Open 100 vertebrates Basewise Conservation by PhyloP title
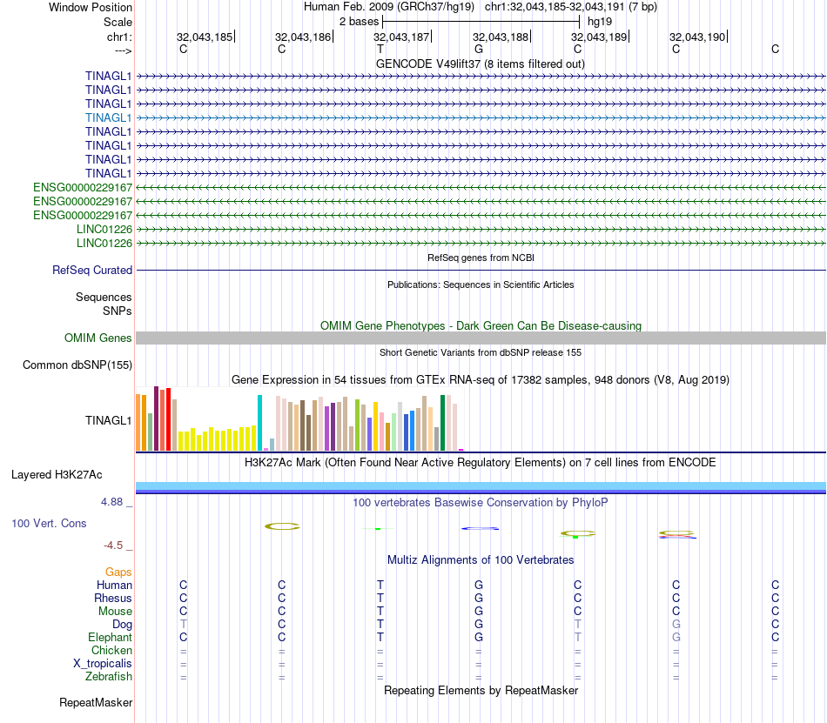 [481, 503]
